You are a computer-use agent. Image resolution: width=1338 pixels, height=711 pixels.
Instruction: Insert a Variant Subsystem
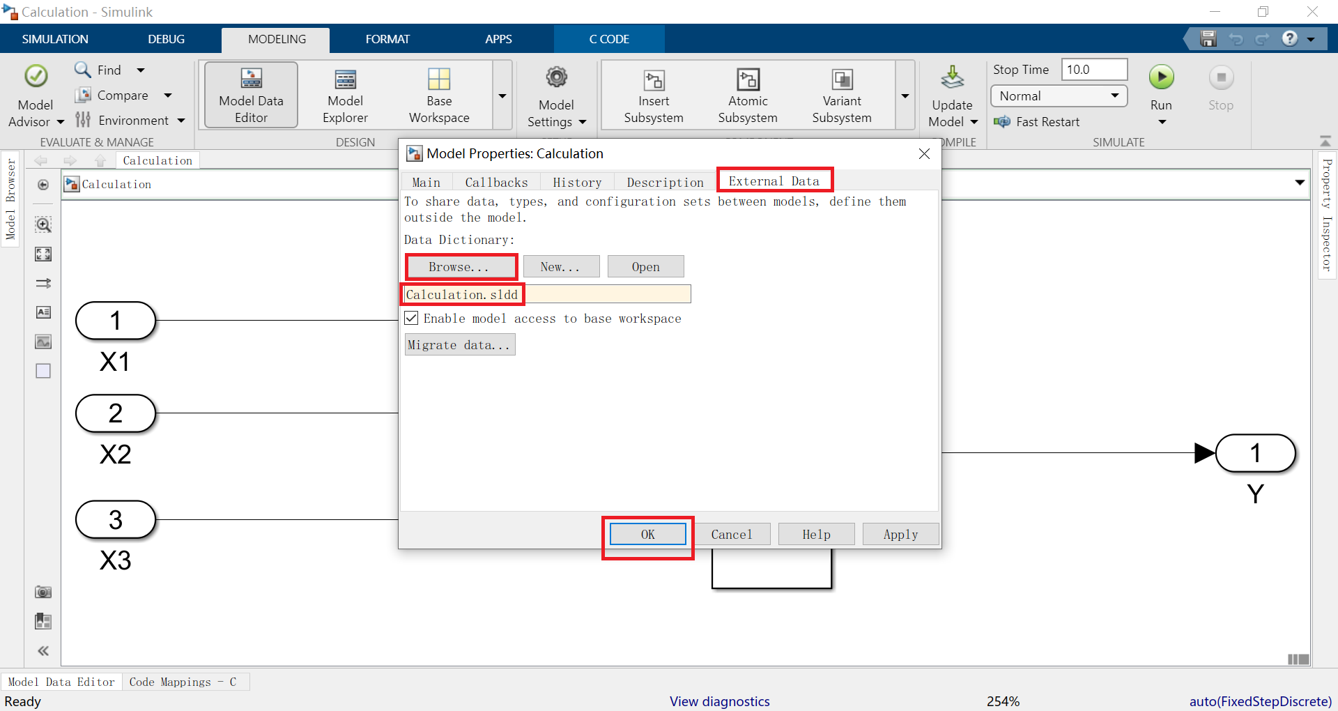pos(842,95)
